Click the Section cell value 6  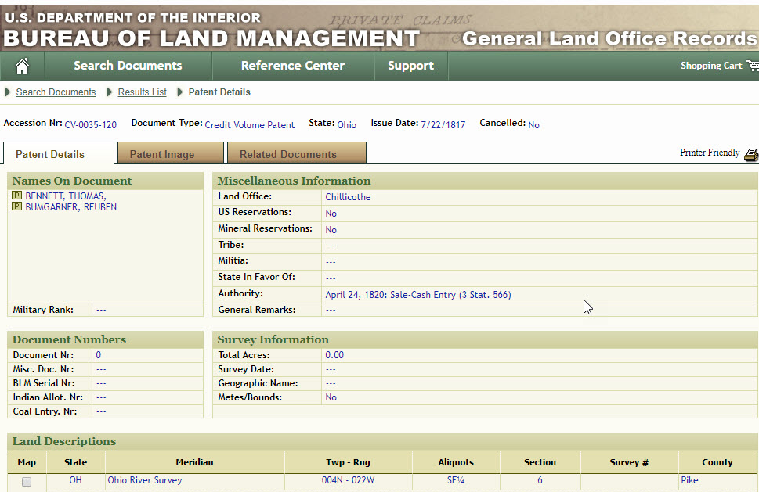[540, 480]
